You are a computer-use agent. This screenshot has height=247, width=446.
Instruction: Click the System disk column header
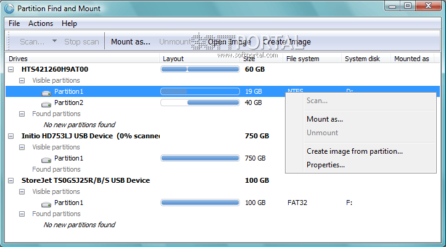366,59
